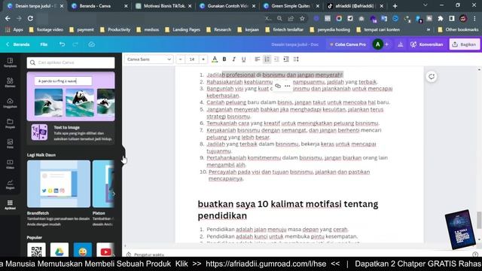The height and width of the screenshot is (271, 482).
Task: Open Pengatur waktu timer
Action: pyautogui.click(x=145, y=254)
